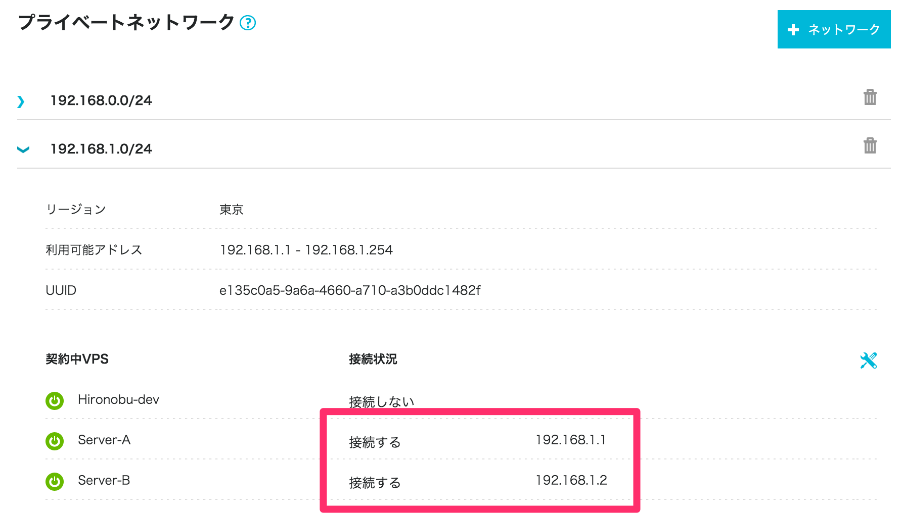This screenshot has height=514, width=902.
Task: Click the 契約中VPS column header
Action: 77,359
